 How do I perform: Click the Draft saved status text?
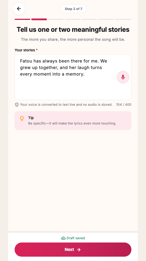pos(76,238)
